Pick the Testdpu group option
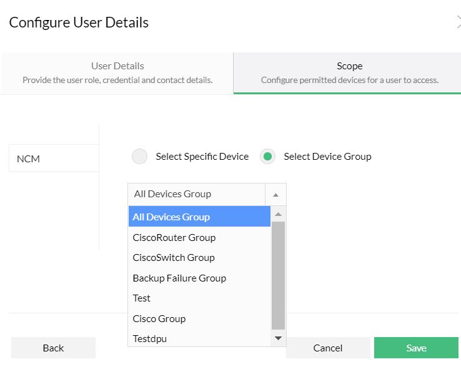 coord(199,338)
